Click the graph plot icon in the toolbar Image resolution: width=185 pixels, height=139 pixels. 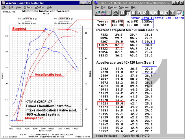[x=180, y=13]
